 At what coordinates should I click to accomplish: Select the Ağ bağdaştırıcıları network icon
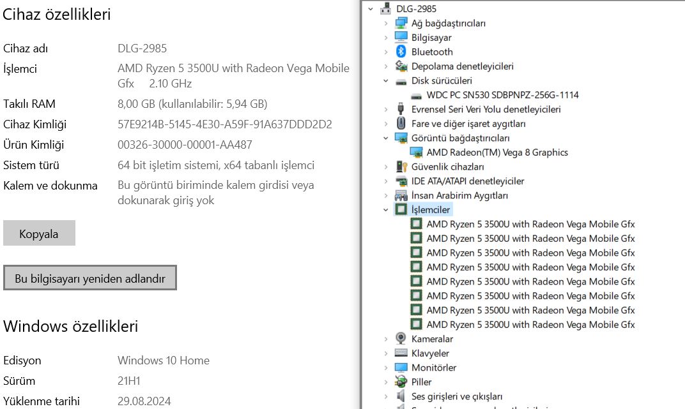(401, 23)
